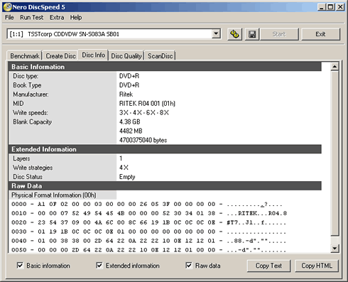Open the Extra menu

(57, 18)
